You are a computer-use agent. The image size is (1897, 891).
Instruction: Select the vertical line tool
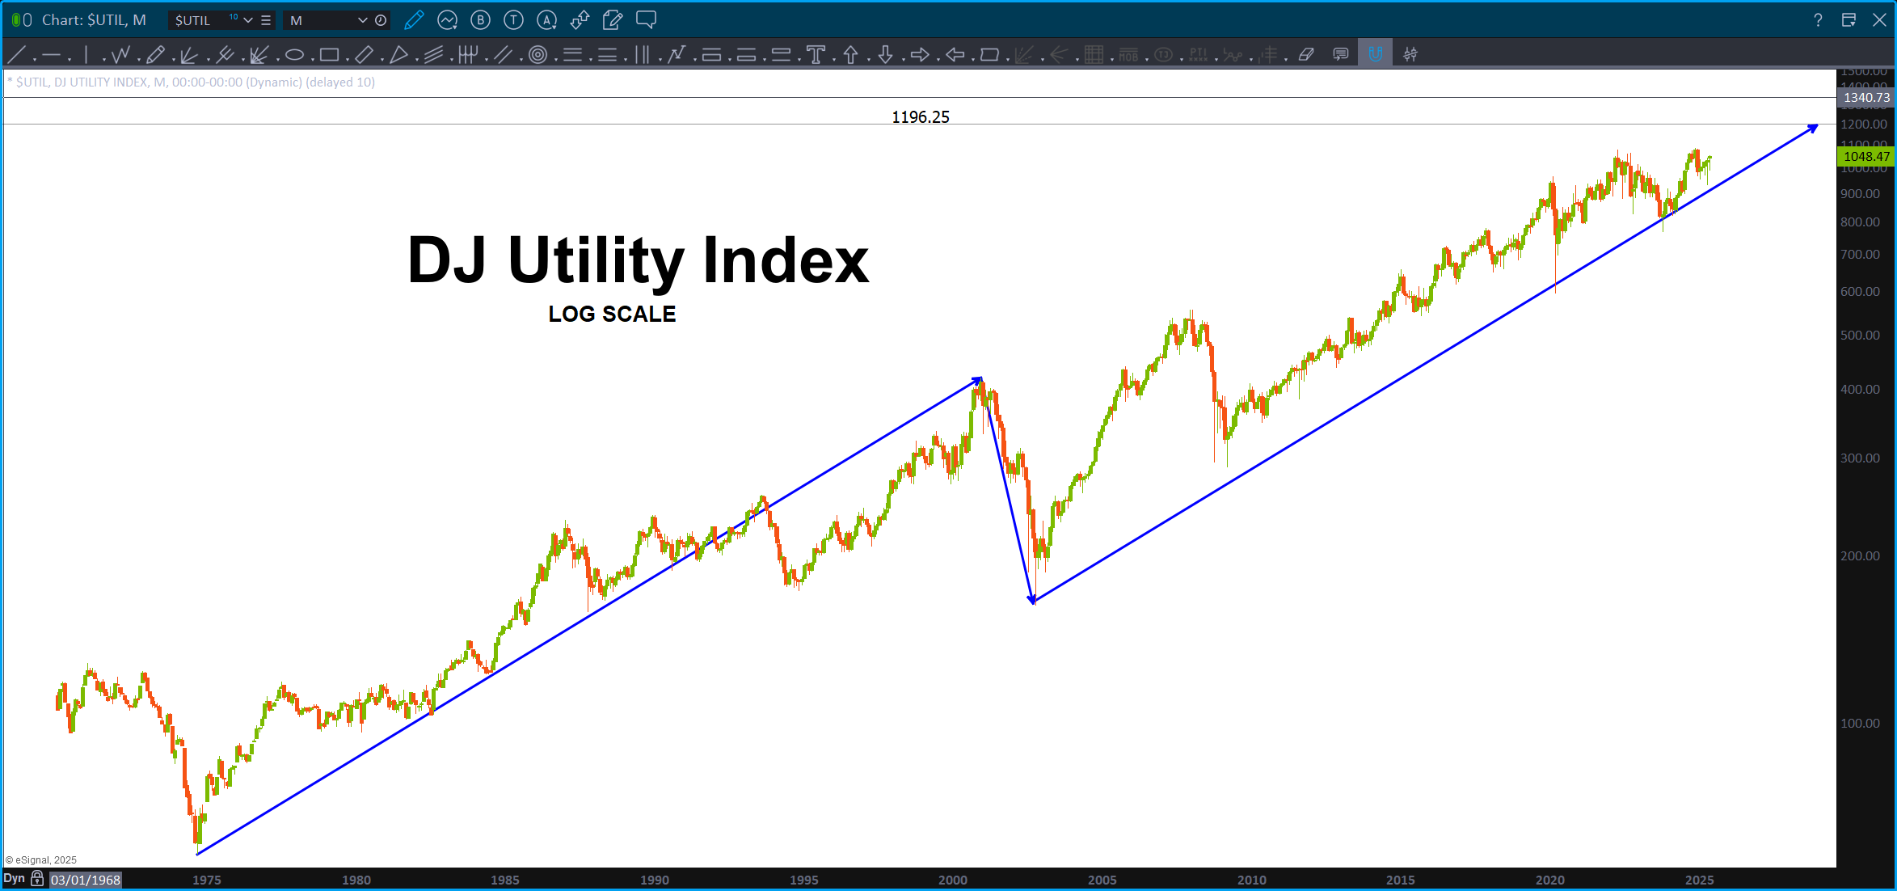click(x=86, y=55)
